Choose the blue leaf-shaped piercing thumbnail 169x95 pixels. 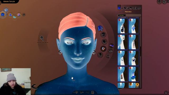[134, 26]
